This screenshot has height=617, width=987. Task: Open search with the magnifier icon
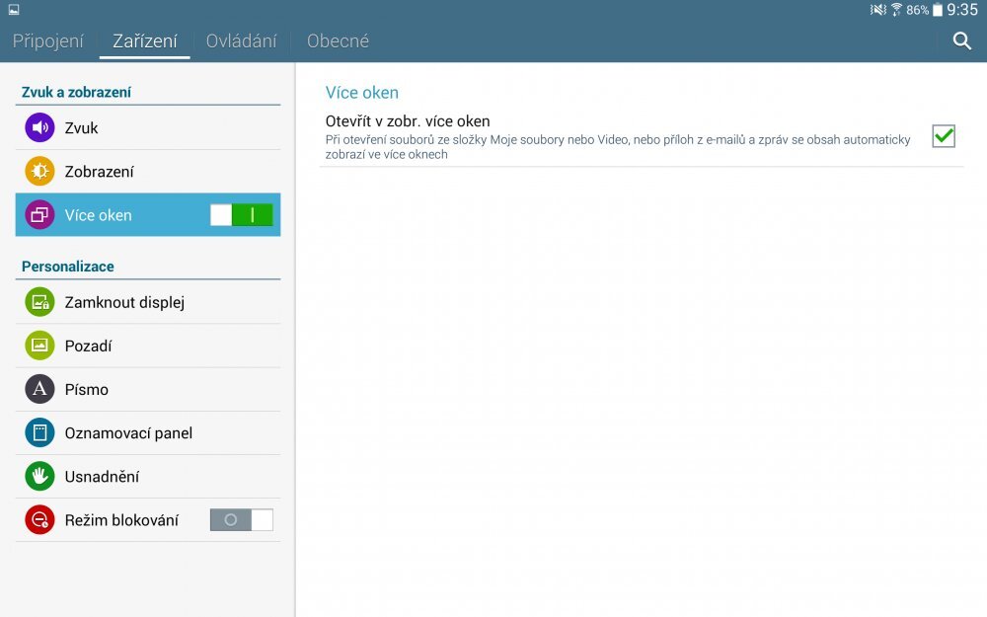[961, 41]
